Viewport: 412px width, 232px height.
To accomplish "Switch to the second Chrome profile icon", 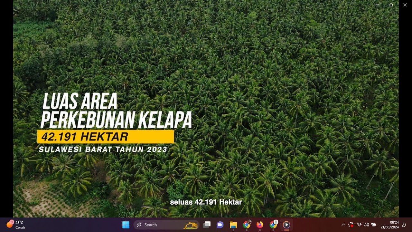I will pyautogui.click(x=273, y=225).
